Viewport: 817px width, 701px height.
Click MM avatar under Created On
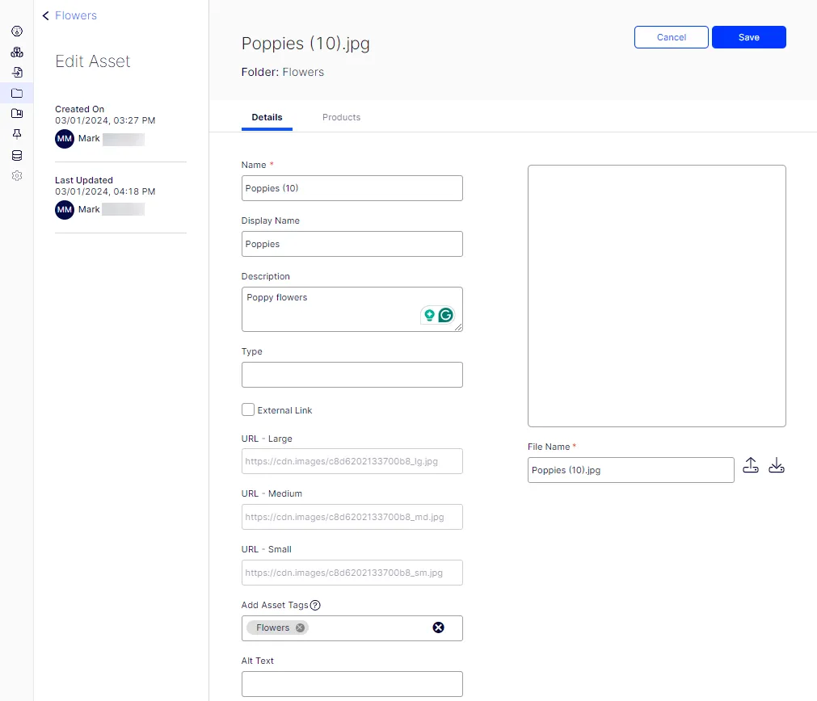point(65,139)
